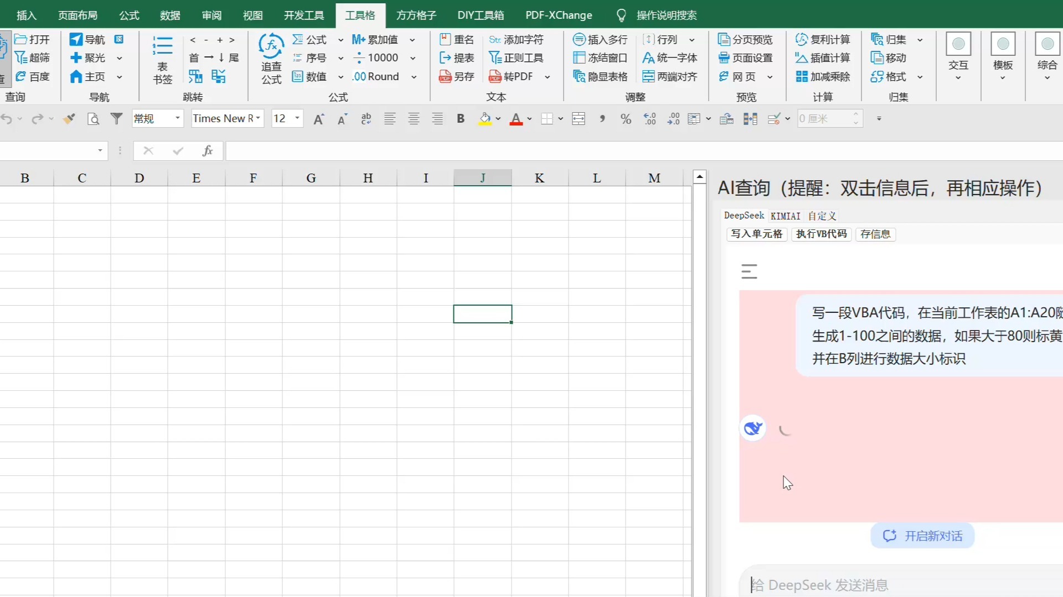Viewport: 1063px width, 597px height.
Task: Open the font size 12 dropdown
Action: click(297, 118)
